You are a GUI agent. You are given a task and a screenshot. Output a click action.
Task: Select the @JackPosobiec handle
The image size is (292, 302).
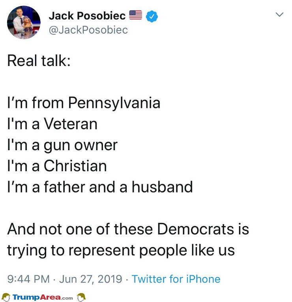click(x=88, y=30)
